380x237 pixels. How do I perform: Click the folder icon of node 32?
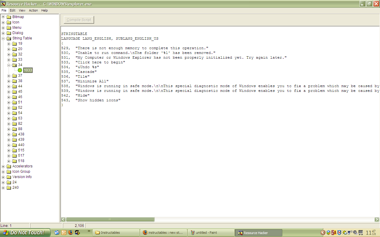[14, 54]
